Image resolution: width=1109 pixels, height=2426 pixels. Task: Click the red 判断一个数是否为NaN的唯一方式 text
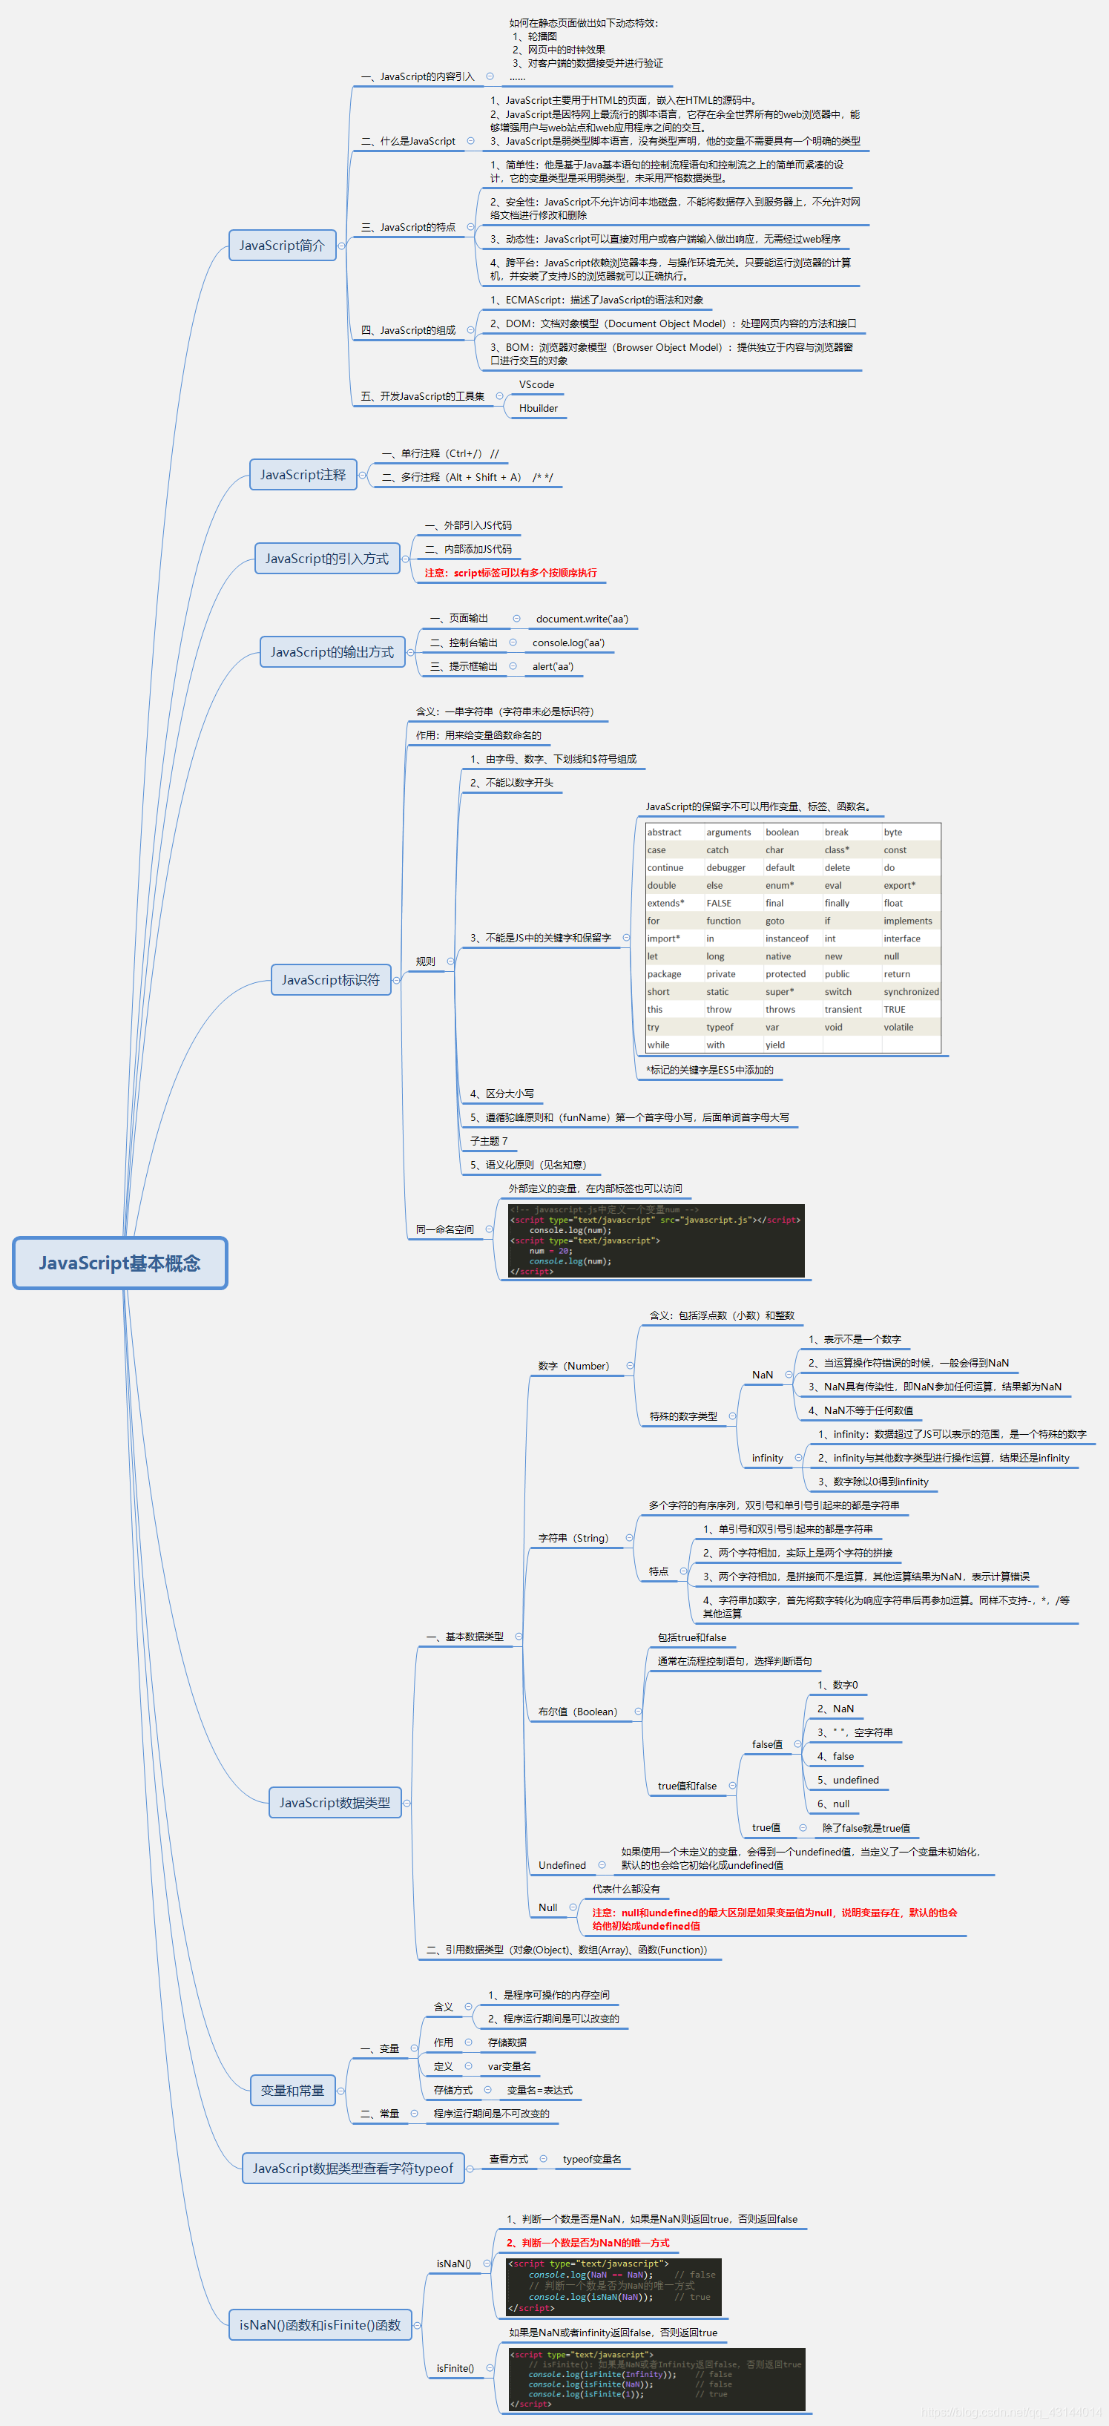coord(588,2242)
